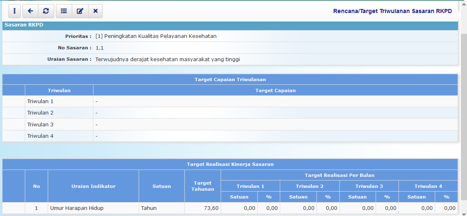This screenshot has width=467, height=216.
Task: Click the scrollbar down arrow
Action: coord(463,212)
